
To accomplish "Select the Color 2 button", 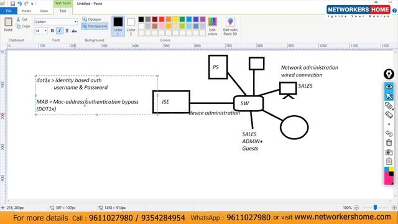I will 131,26.
